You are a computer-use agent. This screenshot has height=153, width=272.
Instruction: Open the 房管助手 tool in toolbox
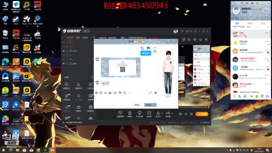pos(79,86)
